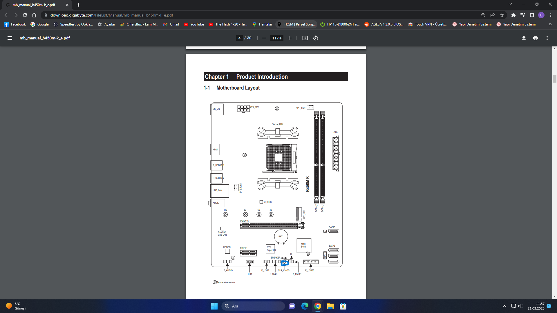Open a new browser tab
Viewport: 557px width, 313px height.
tap(78, 5)
